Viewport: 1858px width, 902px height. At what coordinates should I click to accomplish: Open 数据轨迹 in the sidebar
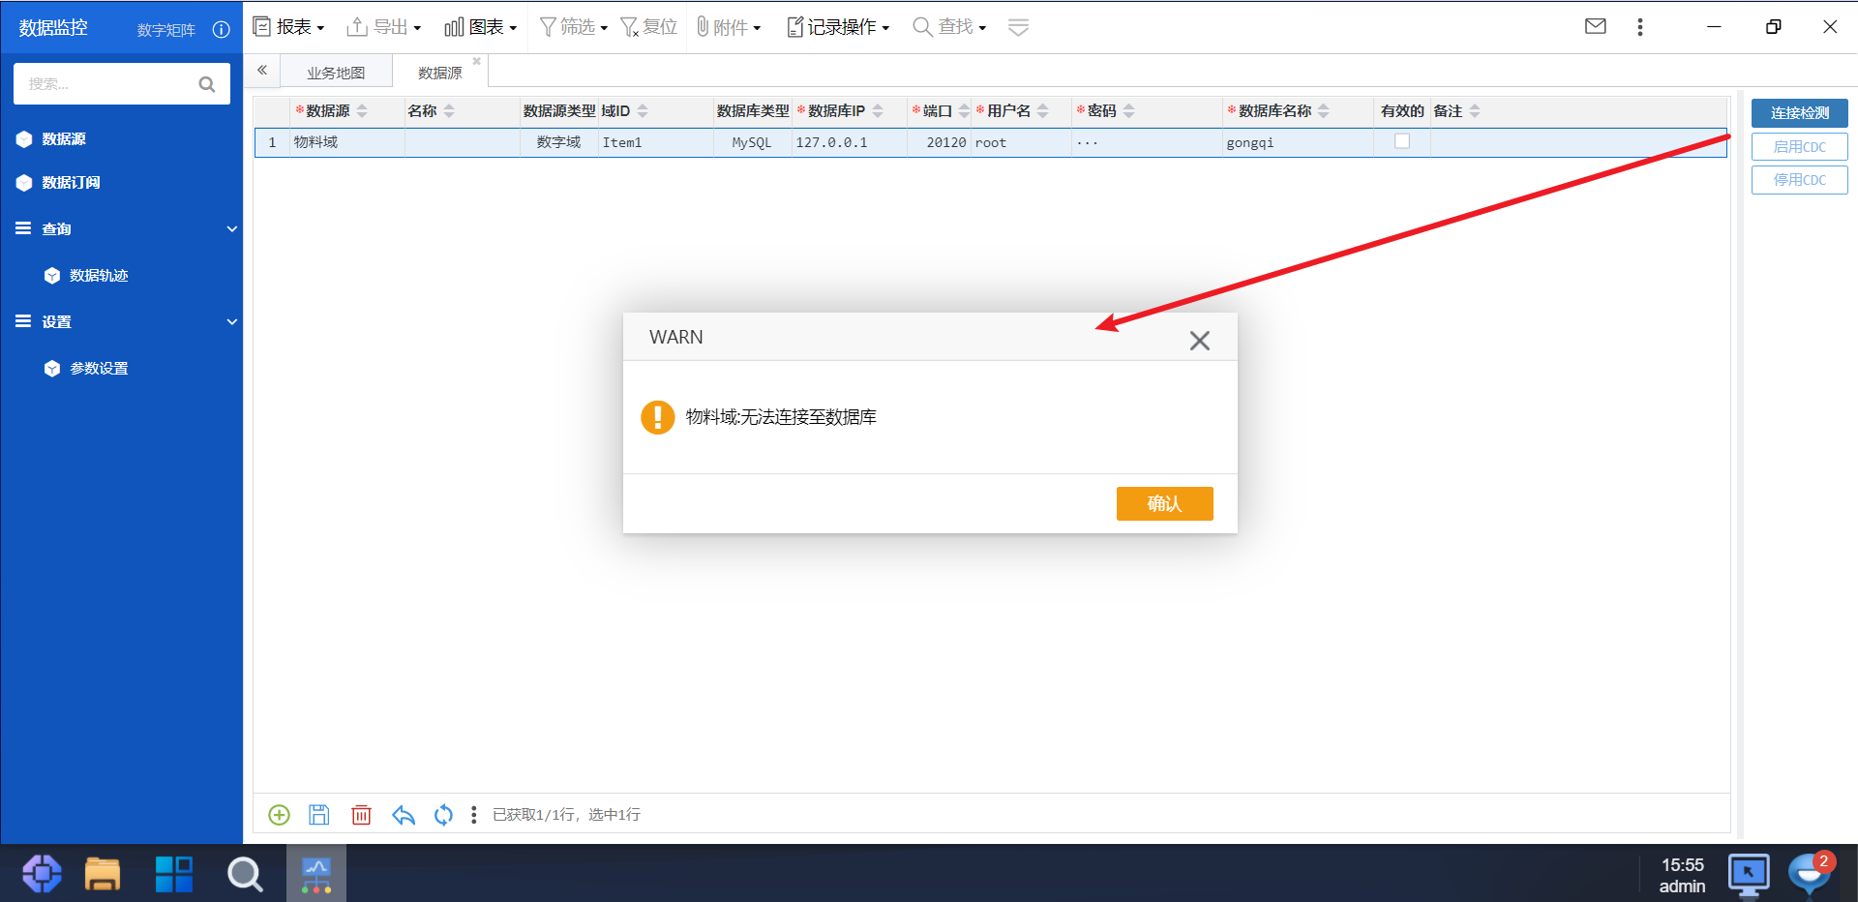pyautogui.click(x=99, y=276)
